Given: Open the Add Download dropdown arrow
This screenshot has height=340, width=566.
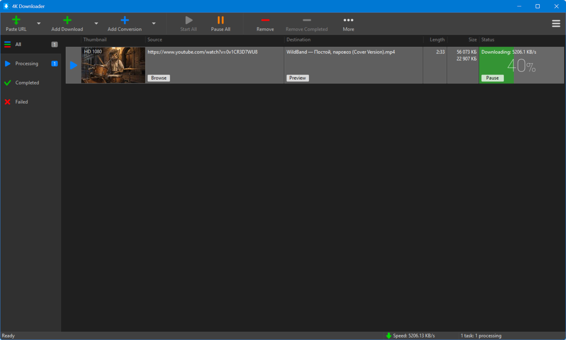Looking at the screenshot, I should click(96, 23).
